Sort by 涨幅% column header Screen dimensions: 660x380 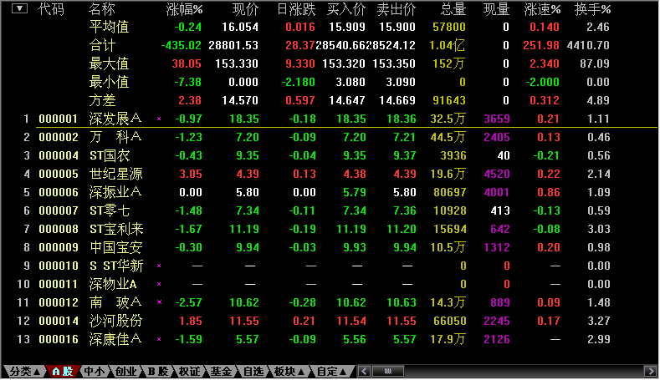pyautogui.click(x=184, y=9)
